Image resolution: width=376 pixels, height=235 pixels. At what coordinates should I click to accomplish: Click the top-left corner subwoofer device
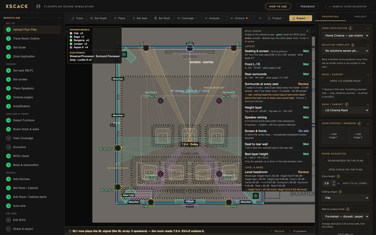[124, 55]
